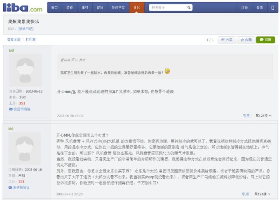280x202 pixels.
Task: Click 引用 quote on post 第192楼
Action: (x=245, y=194)
